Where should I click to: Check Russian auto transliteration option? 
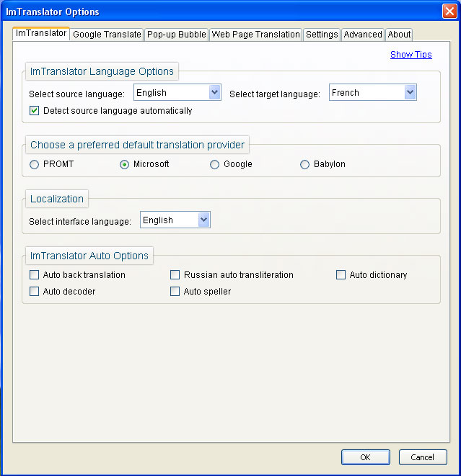click(175, 275)
